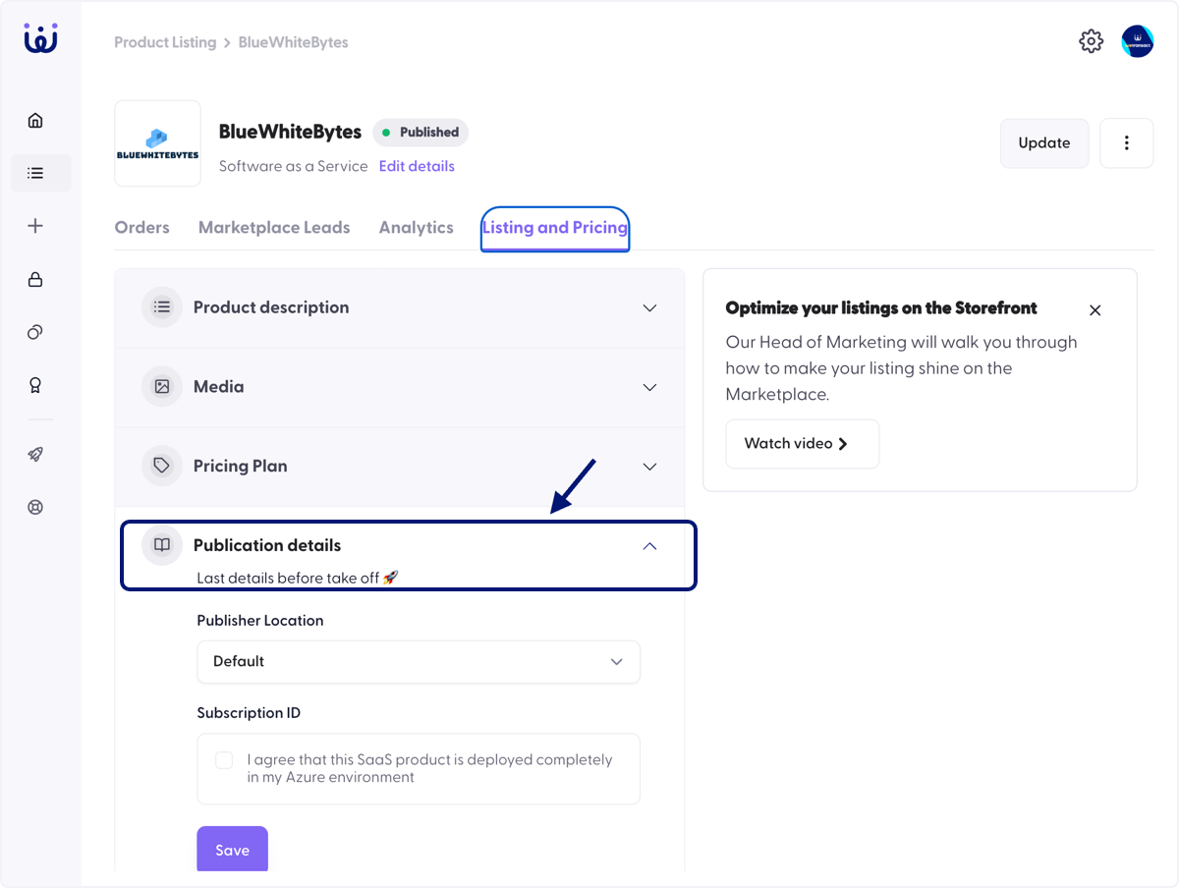Switch to the Orders tab
The width and height of the screenshot is (1179, 888).
click(142, 228)
